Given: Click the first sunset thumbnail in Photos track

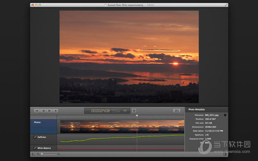Looking at the screenshot, I should point(70,127).
